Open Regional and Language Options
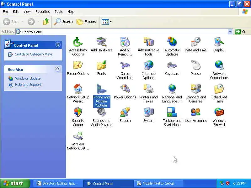The height and width of the screenshot is (188, 251). tap(172, 93)
